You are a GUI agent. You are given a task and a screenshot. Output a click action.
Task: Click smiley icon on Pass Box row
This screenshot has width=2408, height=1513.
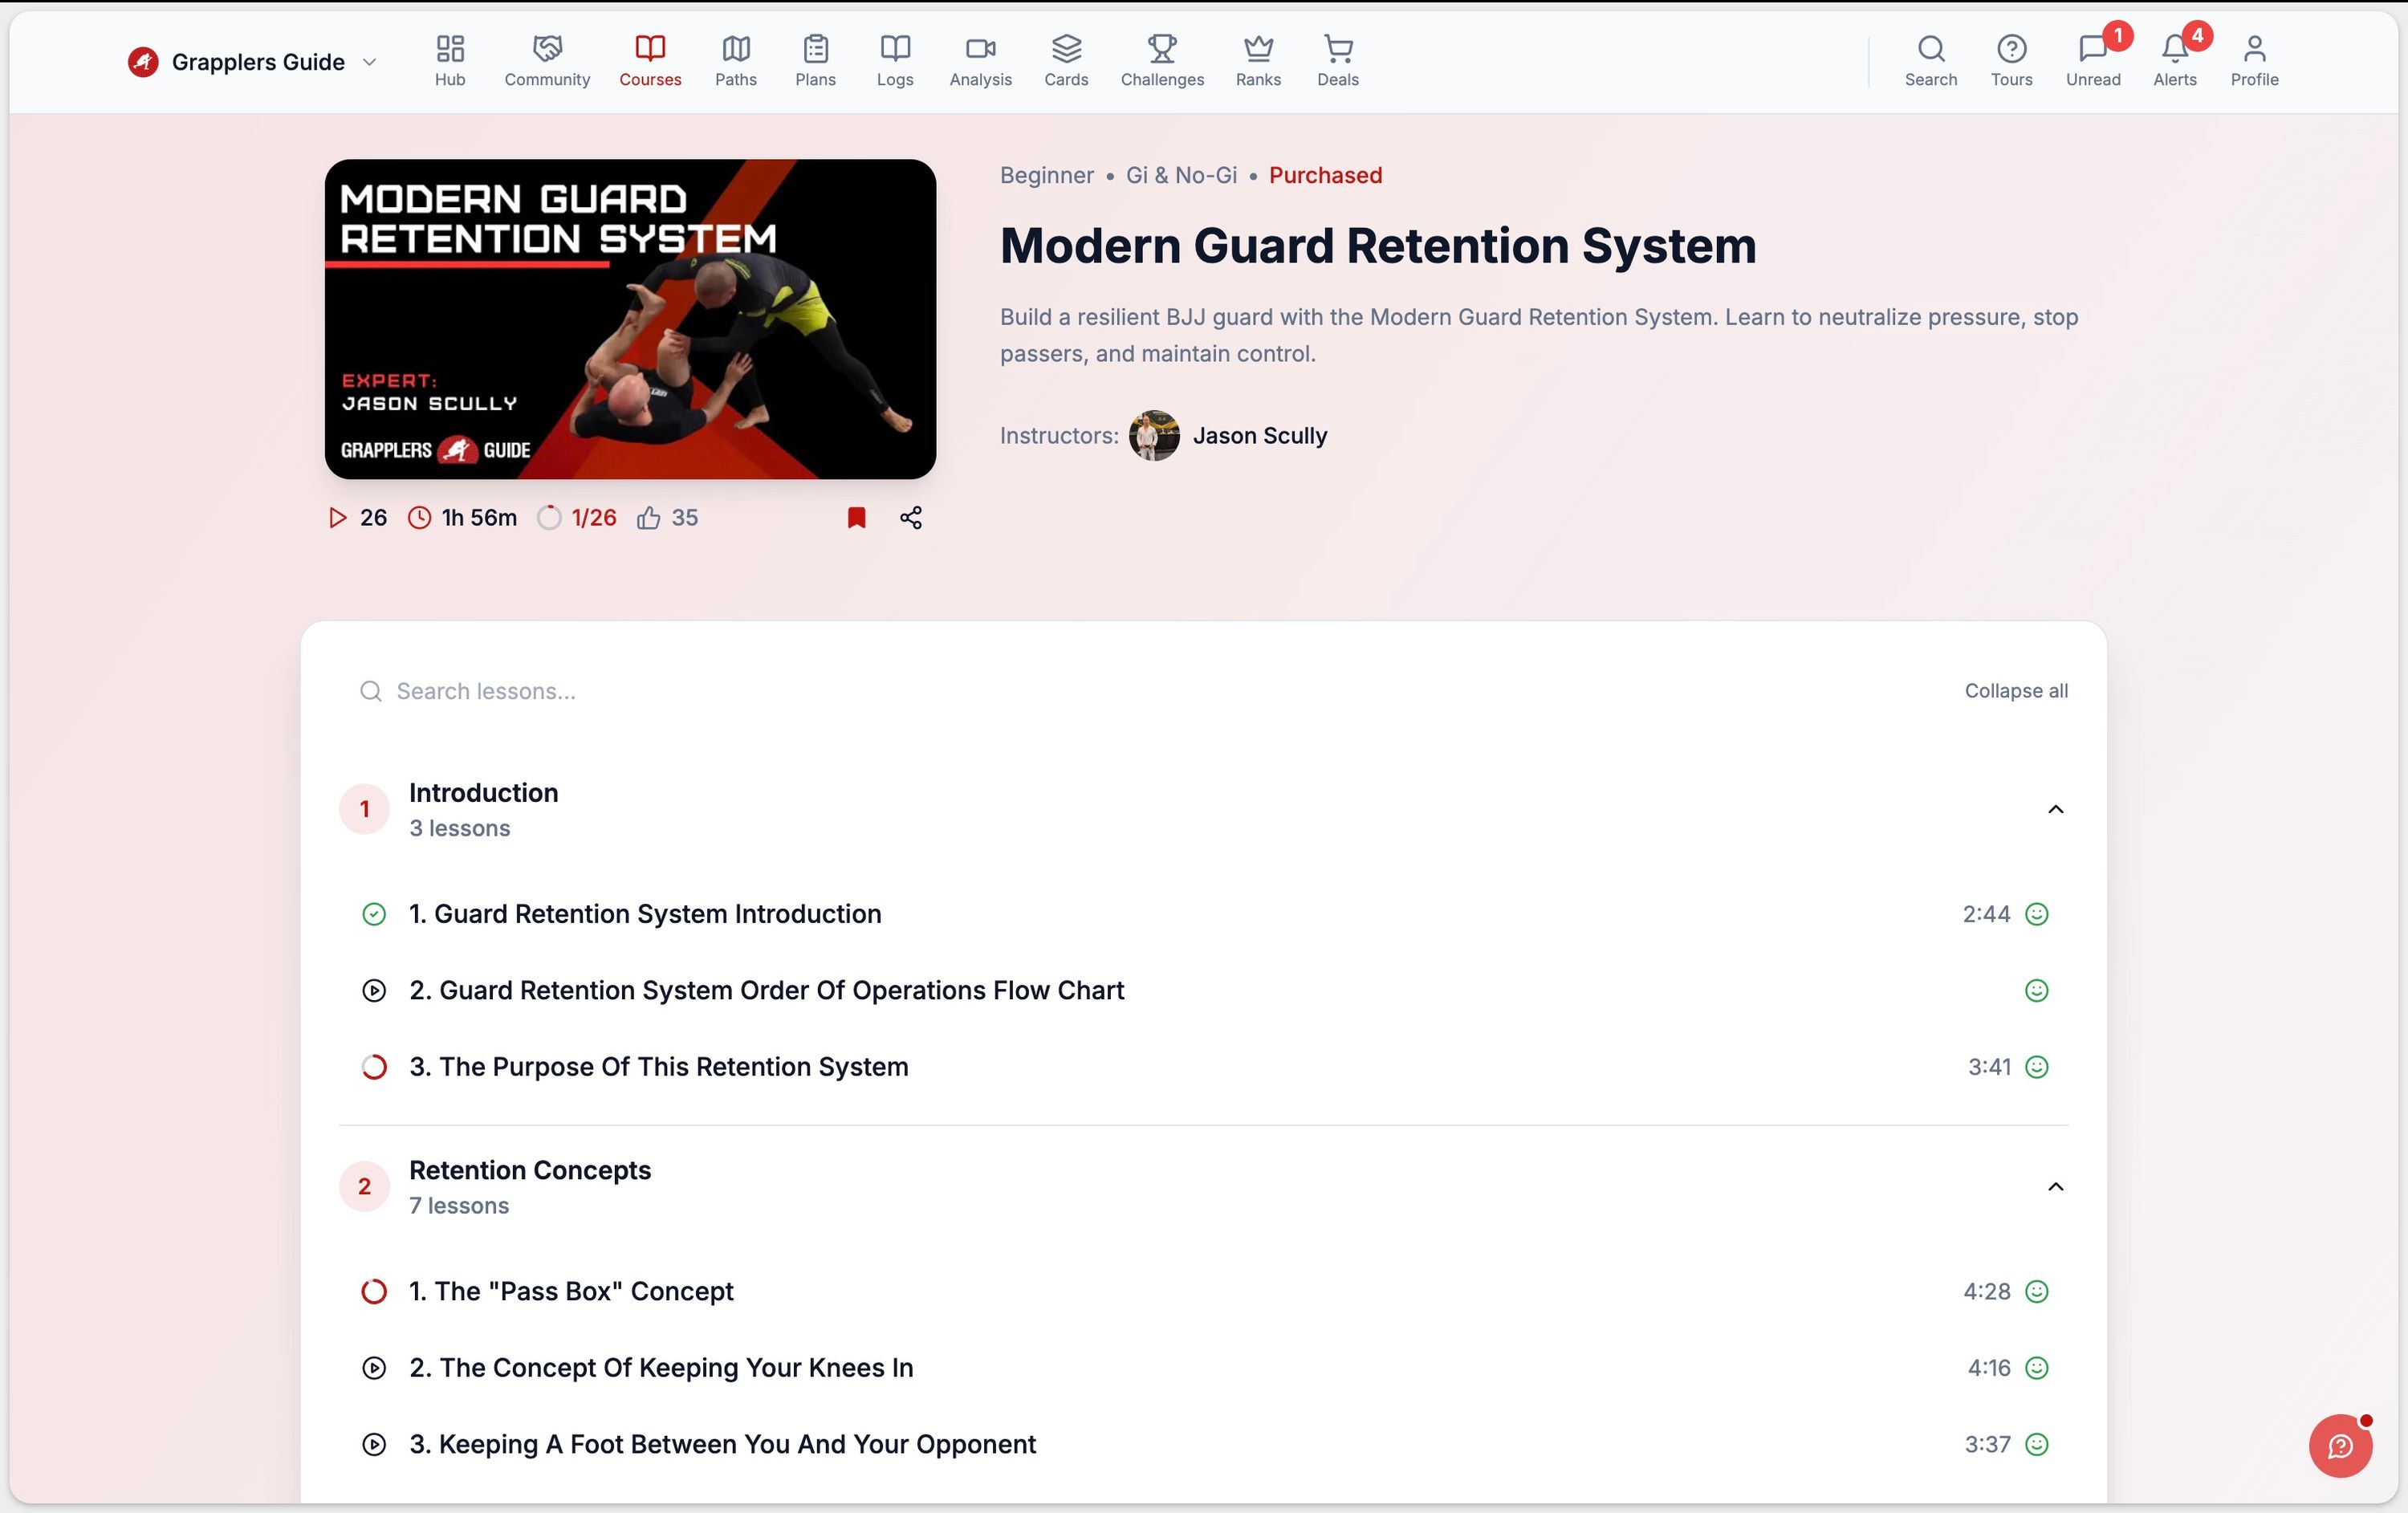(2036, 1291)
